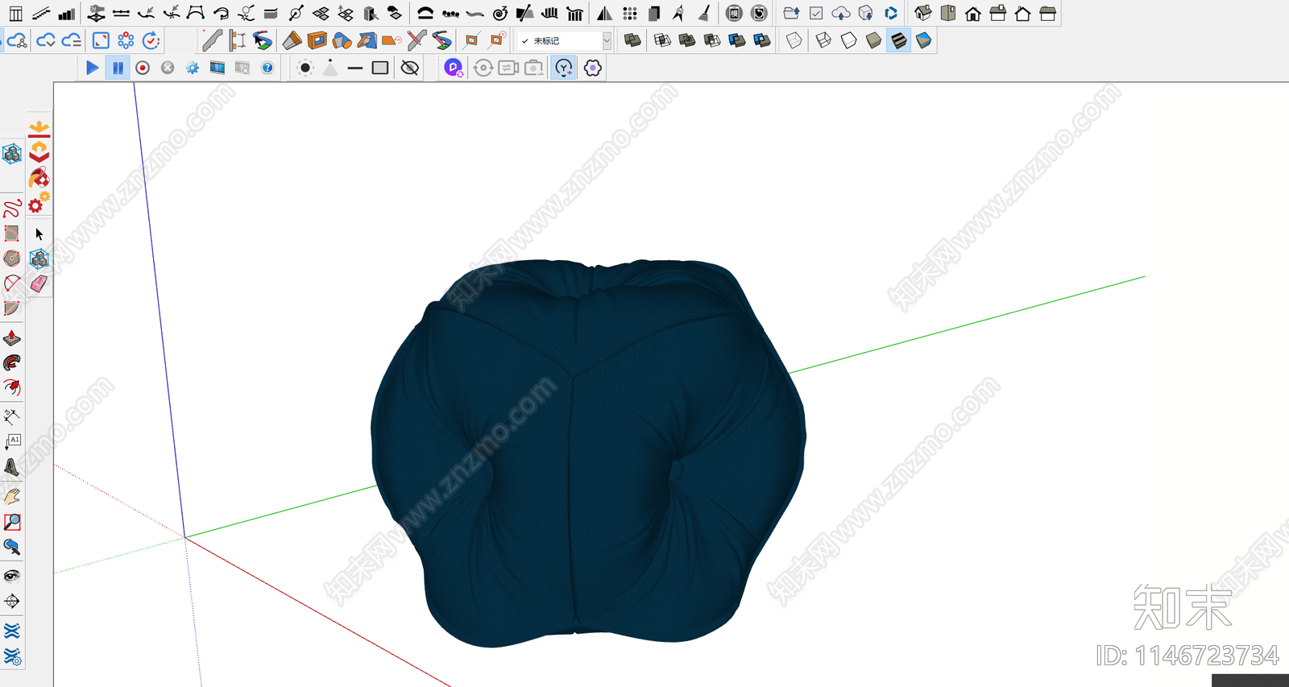The width and height of the screenshot is (1289, 687).
Task: Click the mirror triangles icon
Action: [604, 14]
